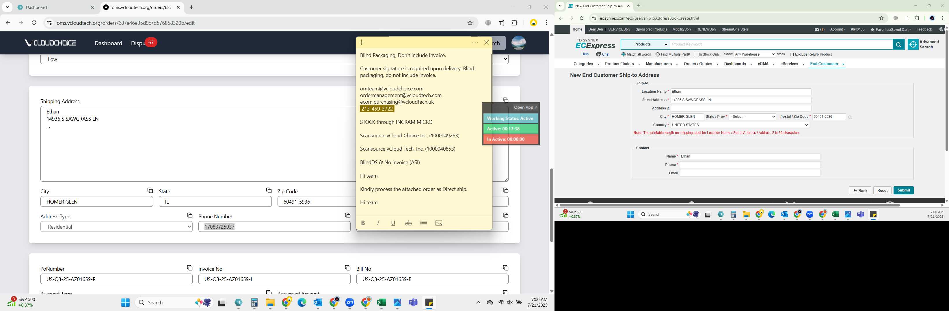
Task: Toggle italic formatting in sticky note
Action: (x=378, y=223)
